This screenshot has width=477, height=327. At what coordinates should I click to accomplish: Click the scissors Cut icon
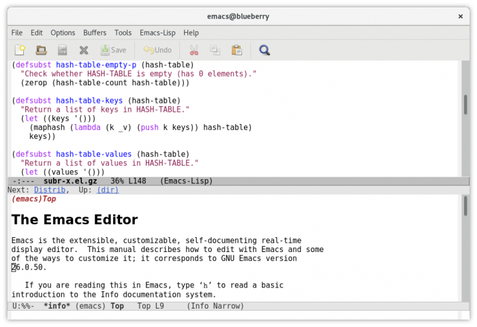point(194,50)
